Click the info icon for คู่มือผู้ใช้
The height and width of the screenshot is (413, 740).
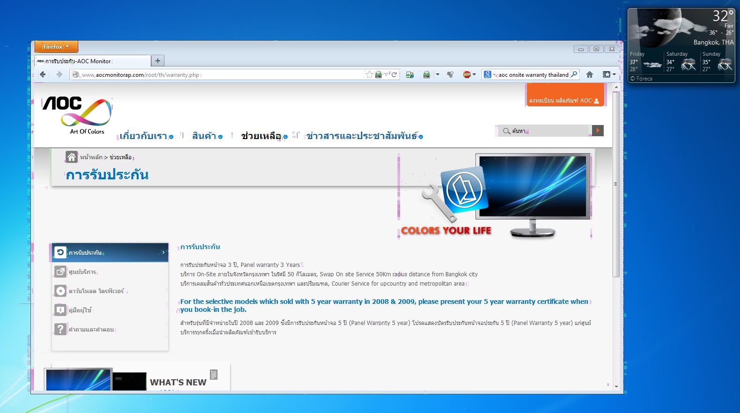(x=60, y=310)
